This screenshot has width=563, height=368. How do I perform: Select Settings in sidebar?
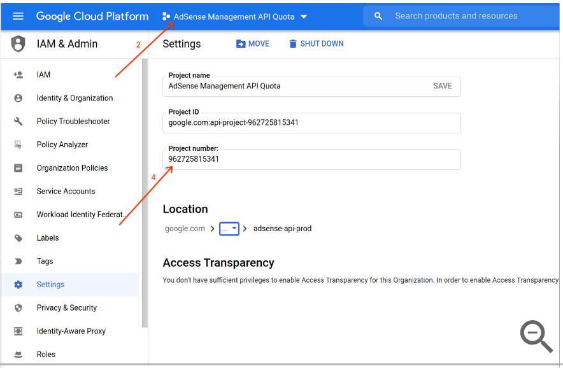click(70, 285)
